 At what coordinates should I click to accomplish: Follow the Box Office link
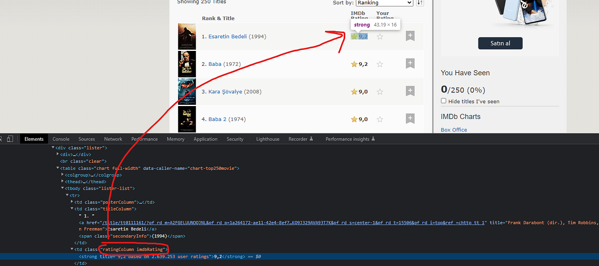454,130
